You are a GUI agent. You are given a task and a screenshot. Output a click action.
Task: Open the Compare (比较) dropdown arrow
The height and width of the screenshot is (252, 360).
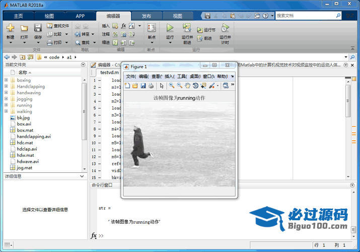coord(66,34)
